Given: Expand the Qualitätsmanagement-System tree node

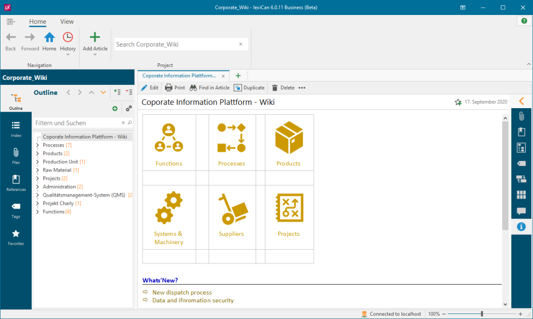Looking at the screenshot, I should [37, 195].
